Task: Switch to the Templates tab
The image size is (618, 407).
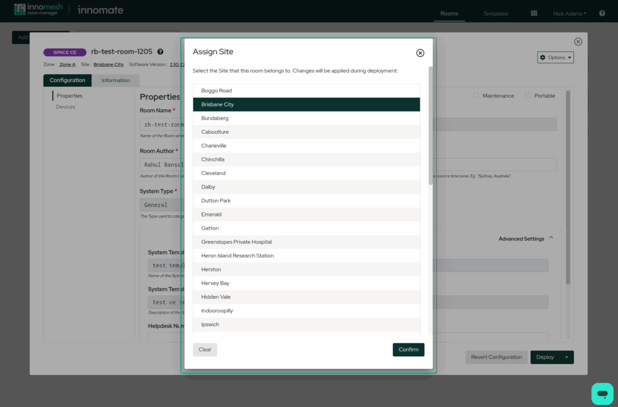Action: pyautogui.click(x=495, y=13)
